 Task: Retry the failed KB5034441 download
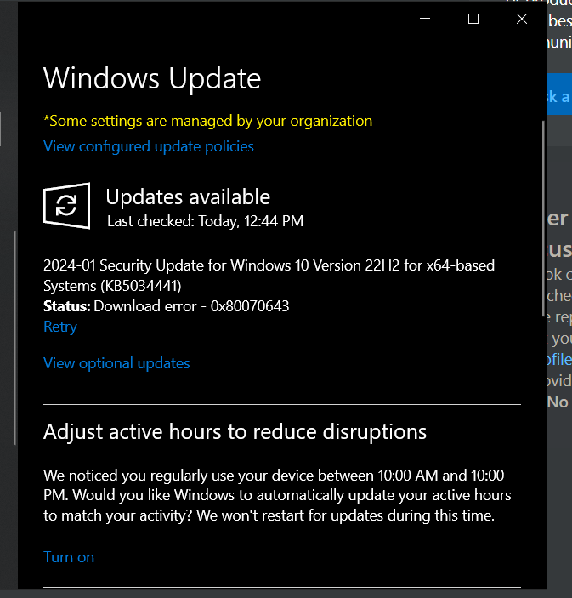tap(60, 327)
